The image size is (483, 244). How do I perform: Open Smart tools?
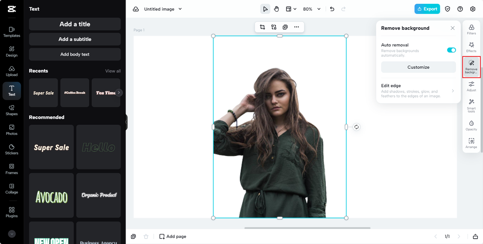pos(471,106)
